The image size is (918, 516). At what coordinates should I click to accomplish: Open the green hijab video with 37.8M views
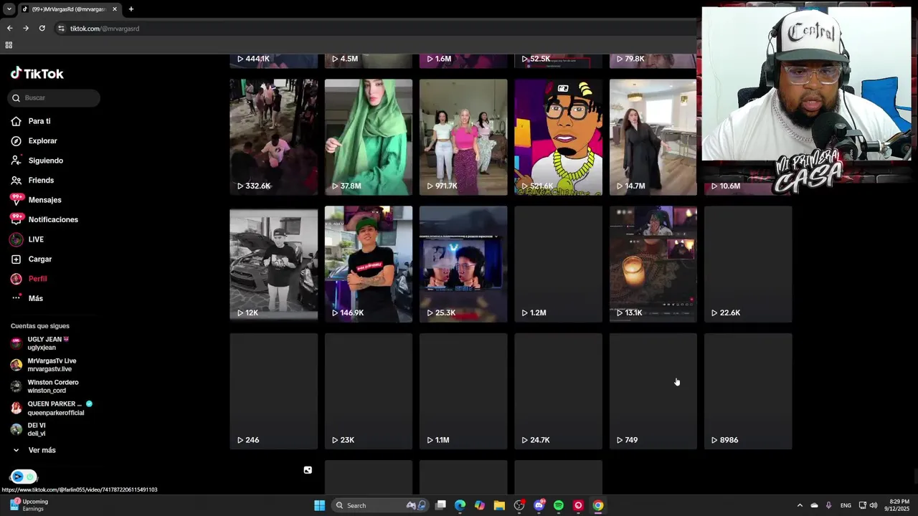point(369,137)
